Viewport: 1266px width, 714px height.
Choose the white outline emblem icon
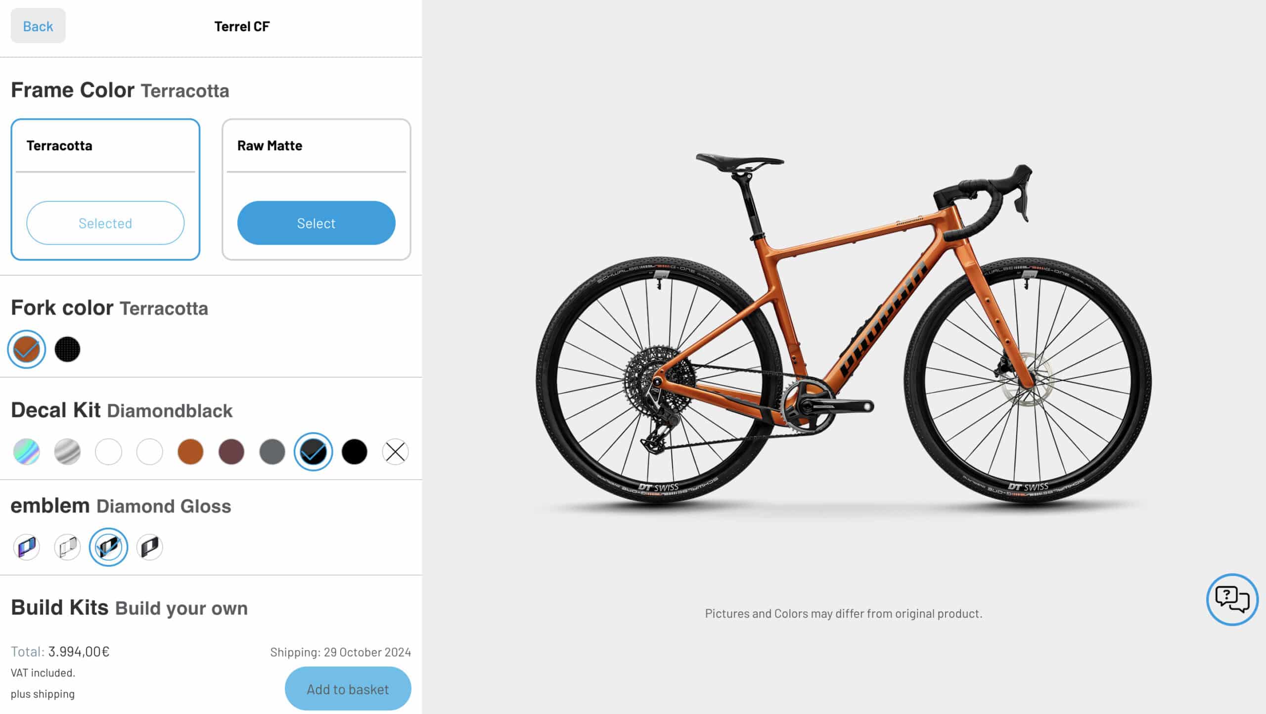67,547
